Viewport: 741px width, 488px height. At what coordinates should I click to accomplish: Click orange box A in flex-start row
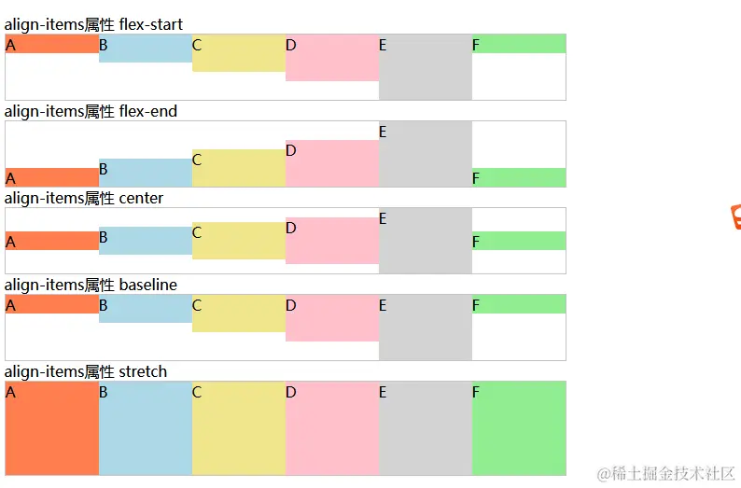(52, 44)
